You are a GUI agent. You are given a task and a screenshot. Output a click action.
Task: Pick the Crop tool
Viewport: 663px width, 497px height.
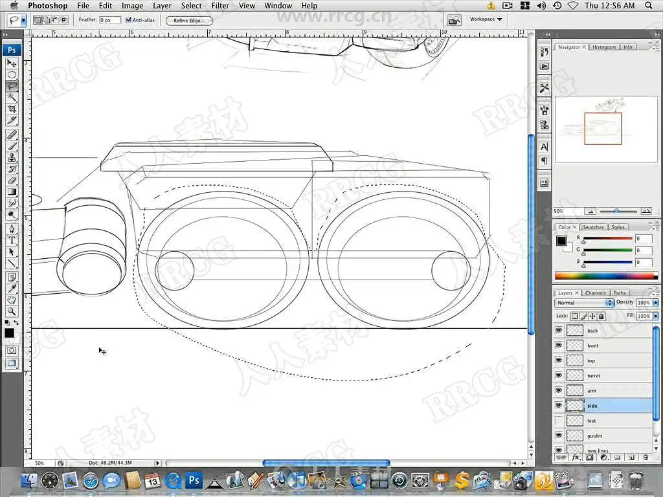pos(12,109)
